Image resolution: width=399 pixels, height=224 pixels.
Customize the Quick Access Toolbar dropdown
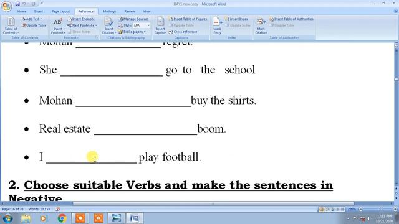click(x=42, y=4)
